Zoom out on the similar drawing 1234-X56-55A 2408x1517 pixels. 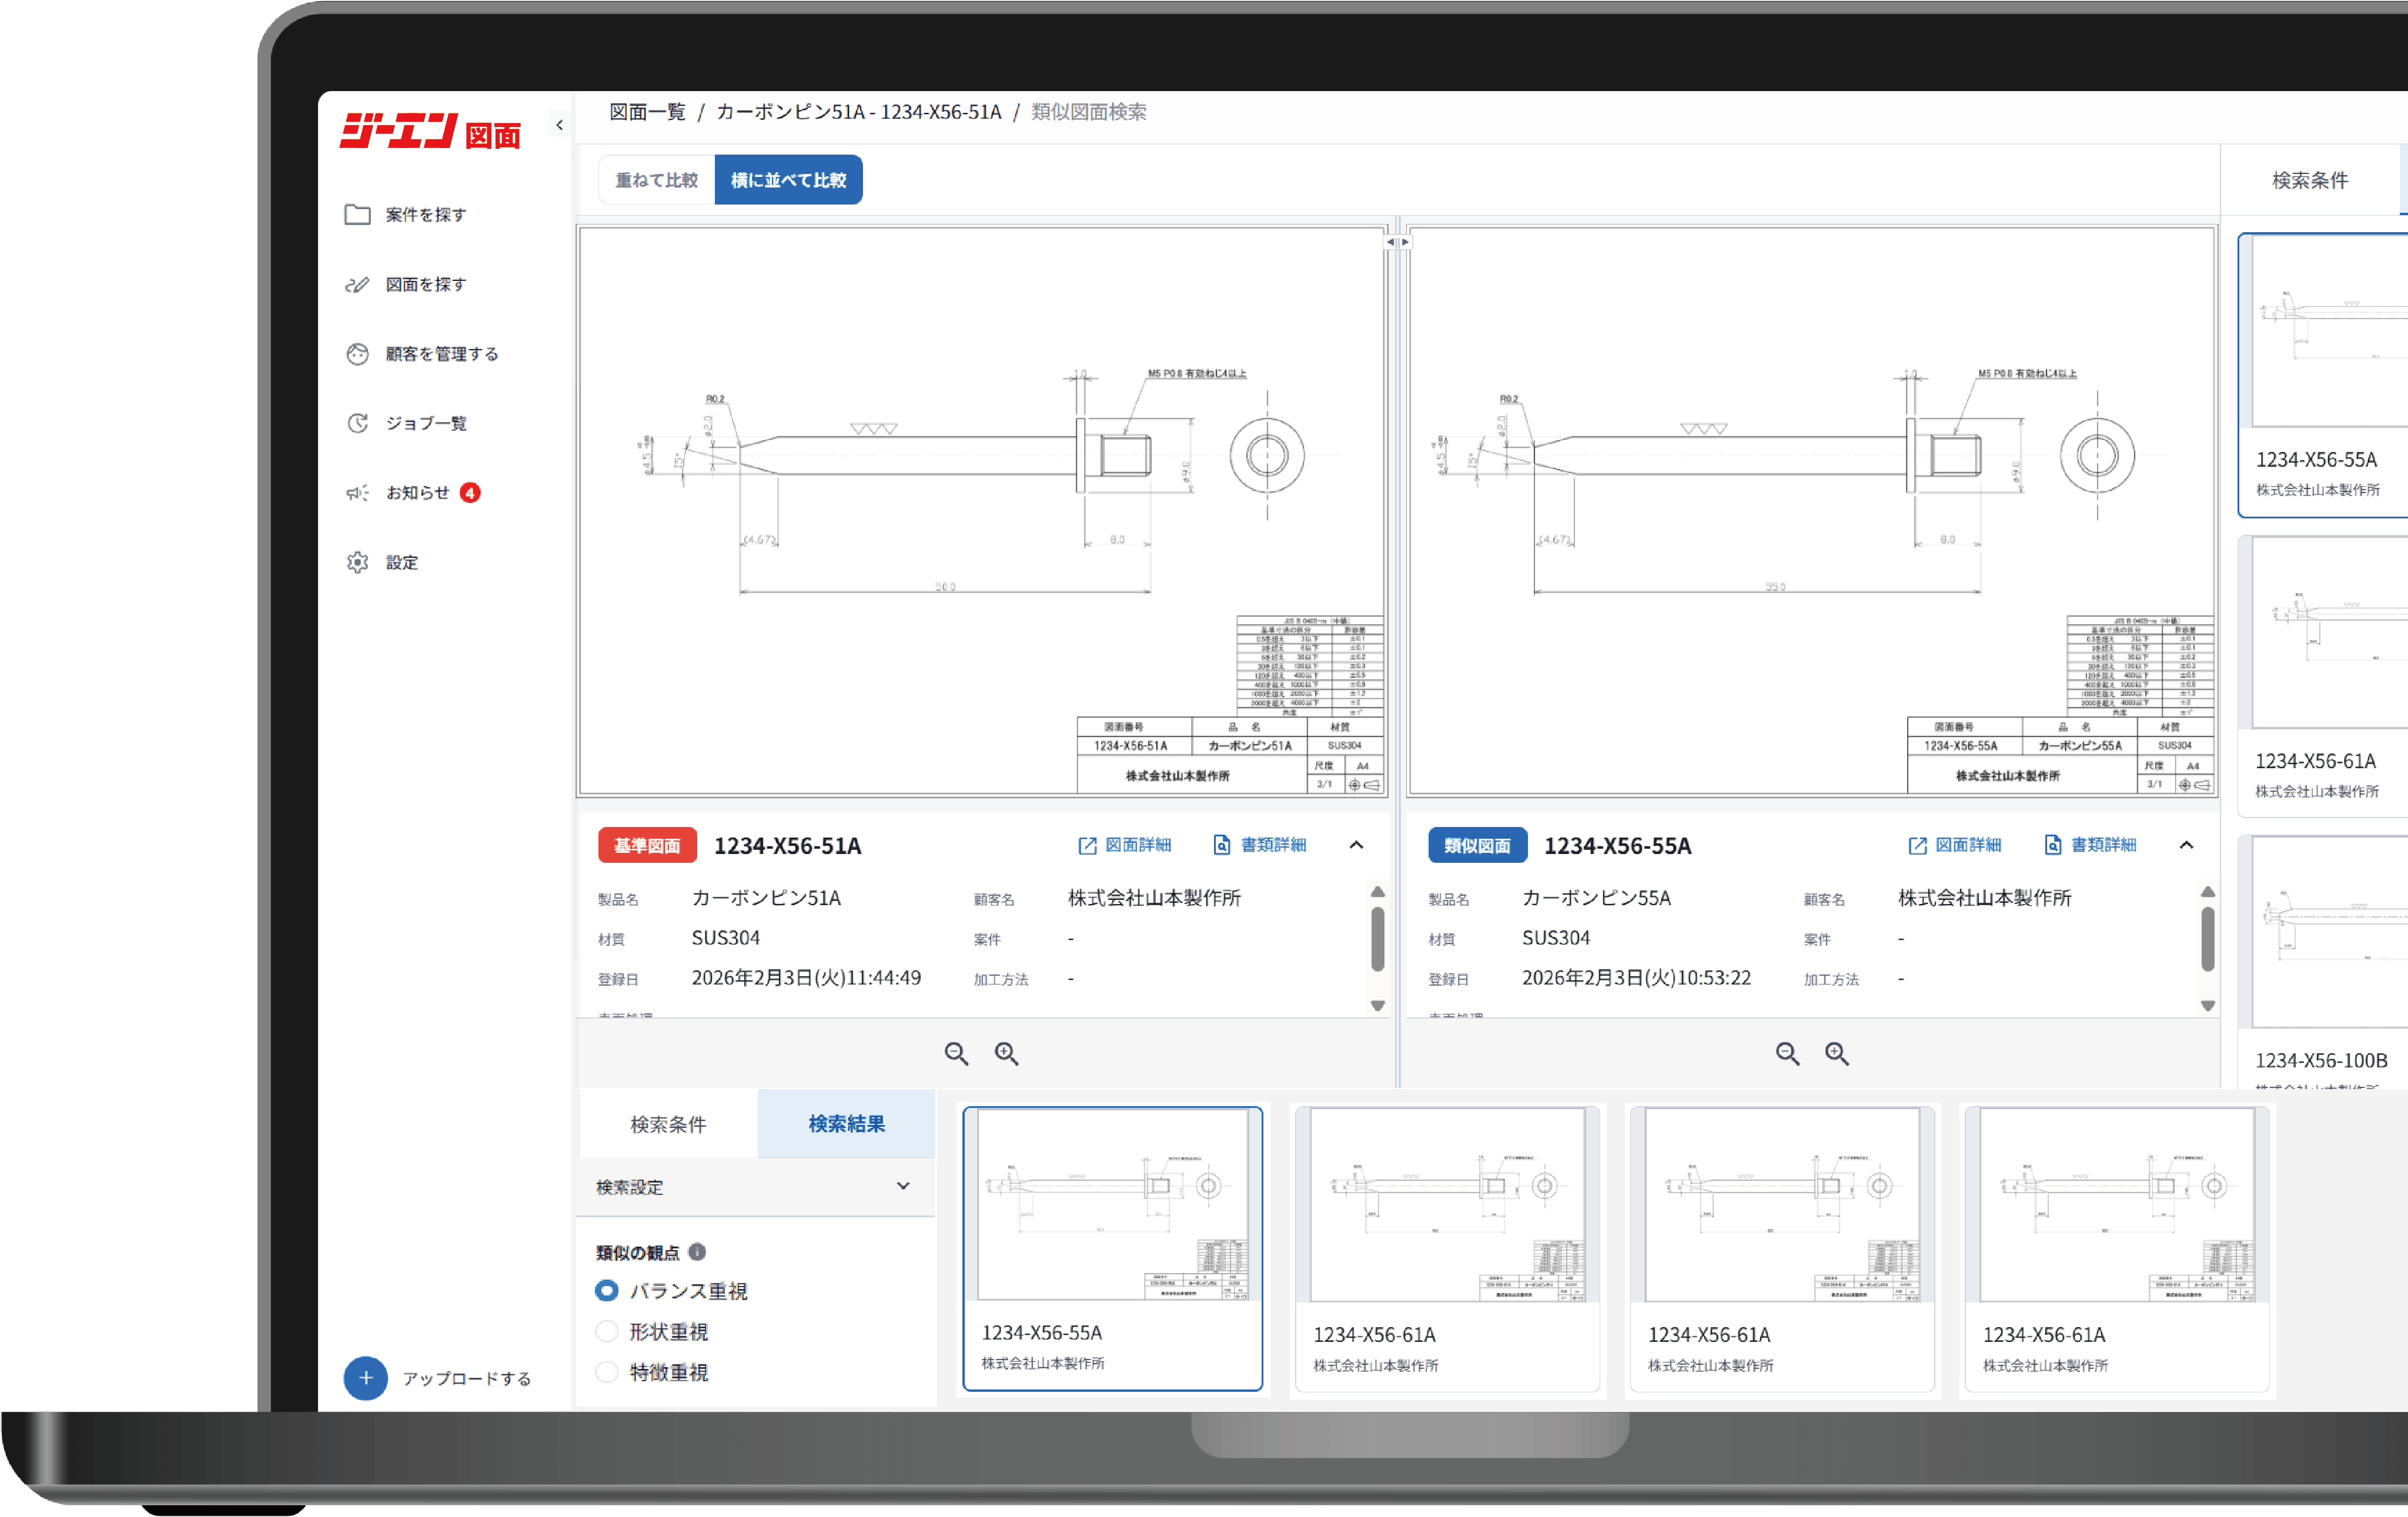pyautogui.click(x=1787, y=1053)
